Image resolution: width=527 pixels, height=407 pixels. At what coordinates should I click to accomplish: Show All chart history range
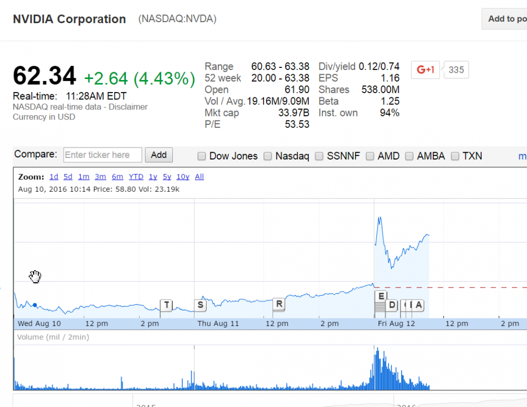click(199, 176)
